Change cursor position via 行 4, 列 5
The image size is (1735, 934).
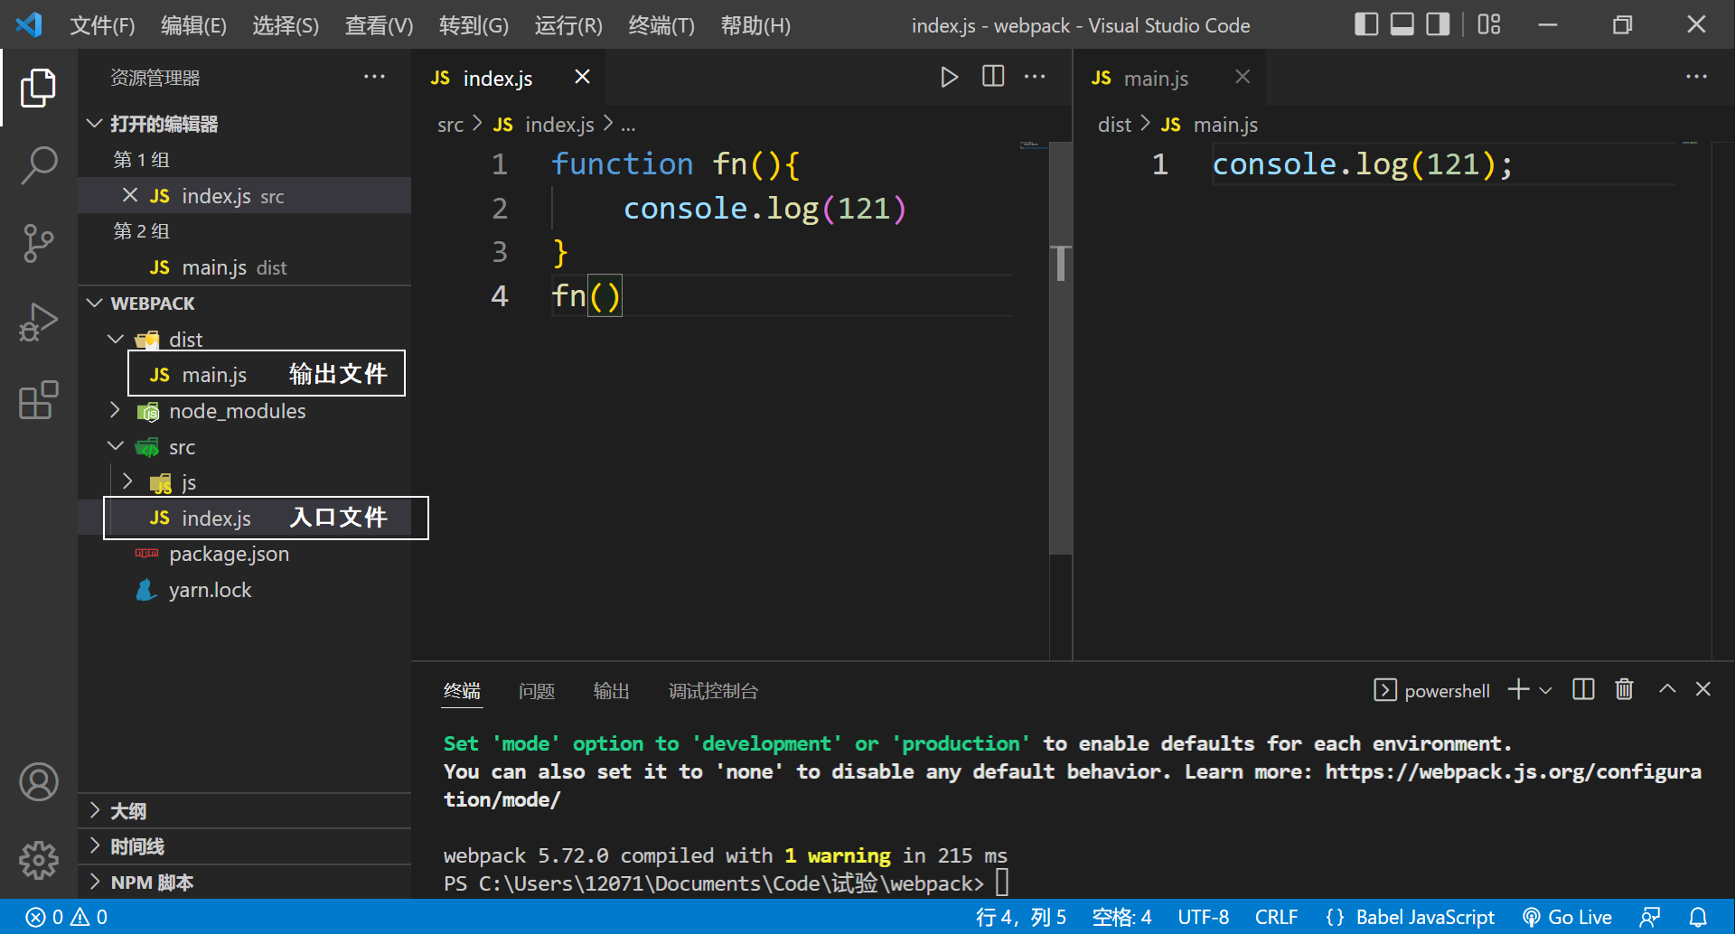point(1021,917)
